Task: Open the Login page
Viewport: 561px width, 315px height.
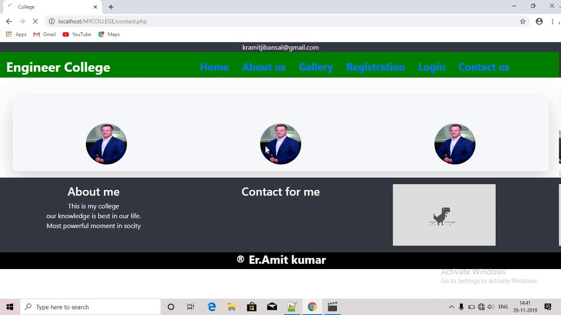Action: coord(432,67)
